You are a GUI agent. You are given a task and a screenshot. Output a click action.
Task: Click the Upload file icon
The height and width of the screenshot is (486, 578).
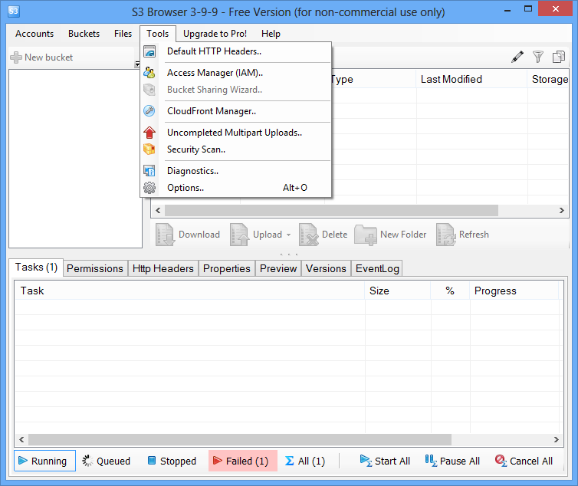[239, 235]
